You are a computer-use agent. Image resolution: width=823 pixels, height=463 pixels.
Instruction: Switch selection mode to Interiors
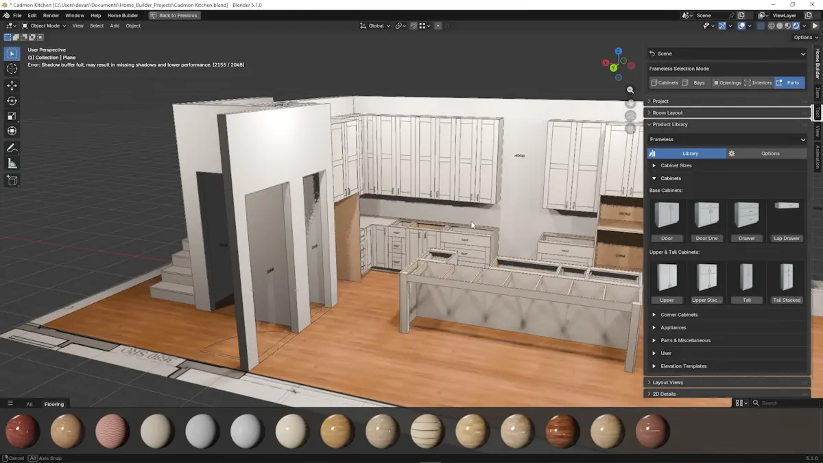759,82
